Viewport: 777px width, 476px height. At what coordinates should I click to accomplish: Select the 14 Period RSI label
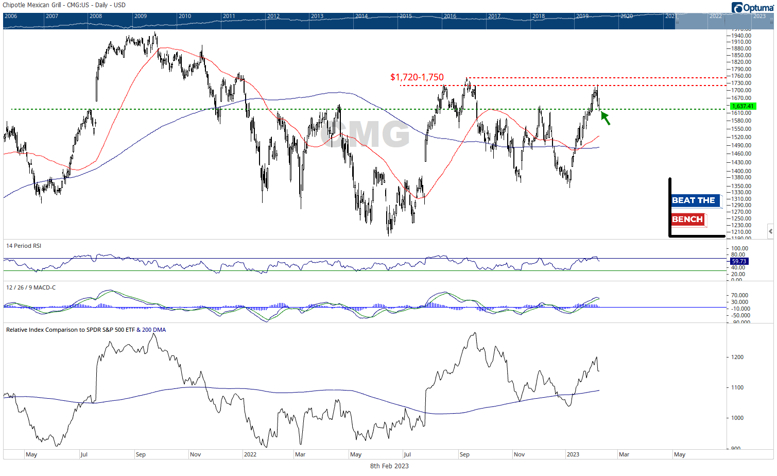24,246
